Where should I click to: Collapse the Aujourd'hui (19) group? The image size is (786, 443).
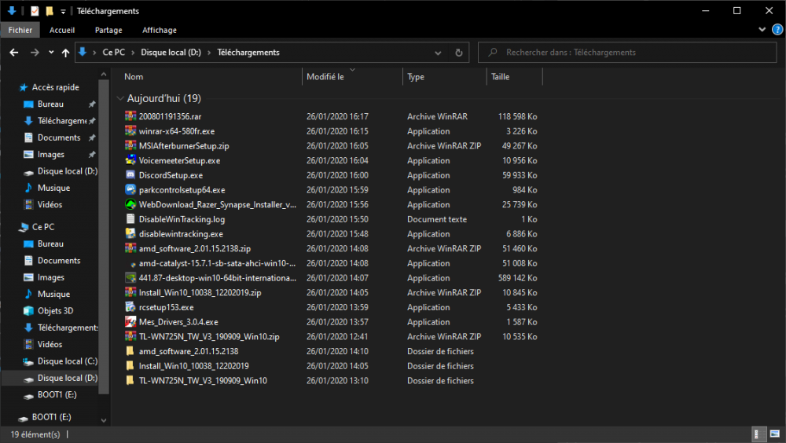120,99
